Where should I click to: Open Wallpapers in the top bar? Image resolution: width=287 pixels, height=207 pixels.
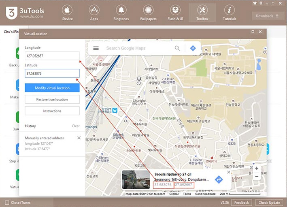148,13
